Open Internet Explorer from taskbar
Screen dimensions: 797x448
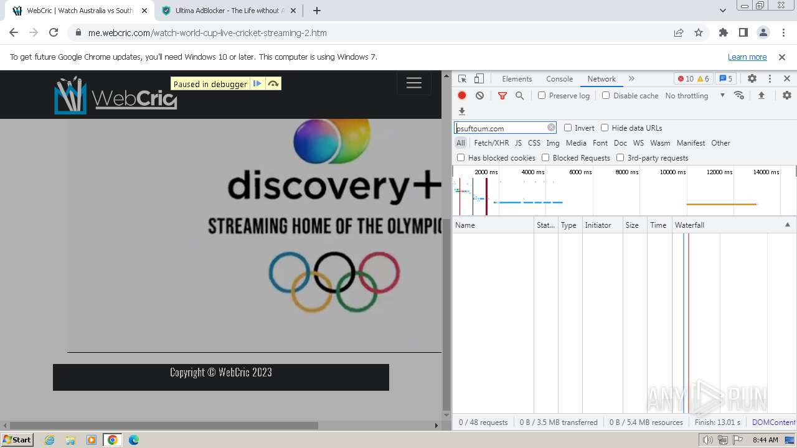point(50,439)
